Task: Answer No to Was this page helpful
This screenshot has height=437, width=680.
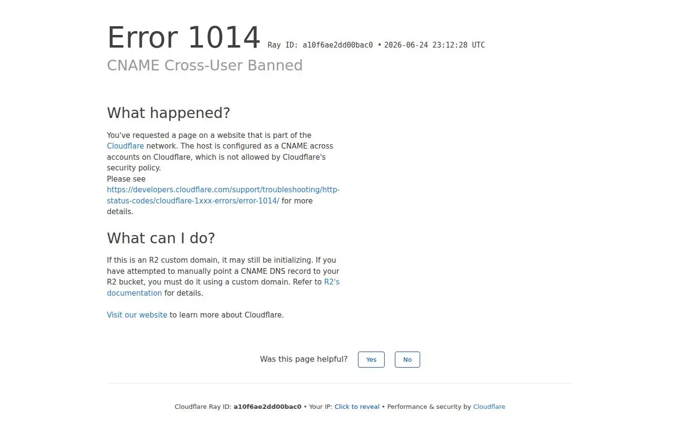Action: tap(407, 360)
